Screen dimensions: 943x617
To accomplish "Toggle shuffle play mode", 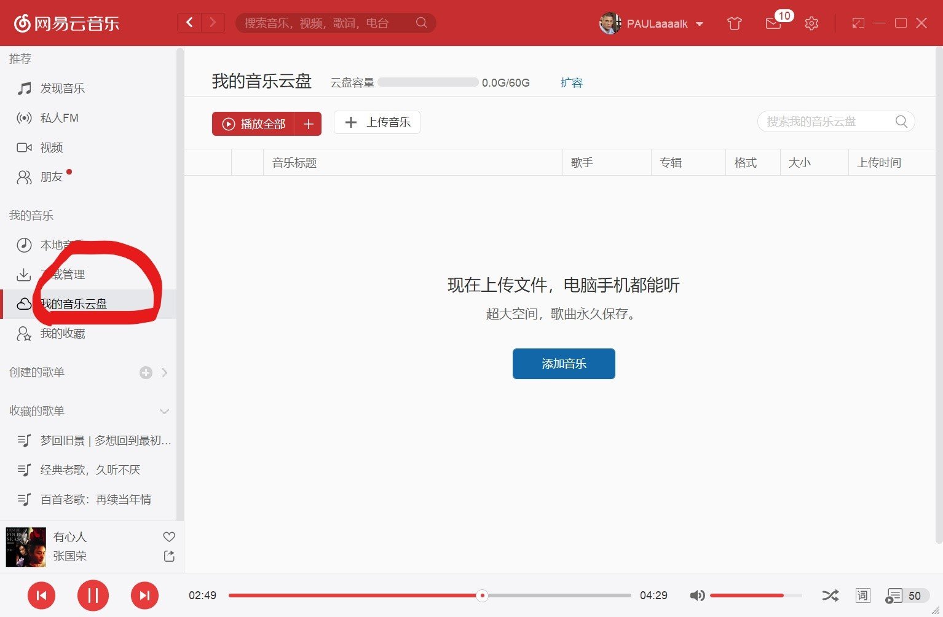I will pos(831,595).
